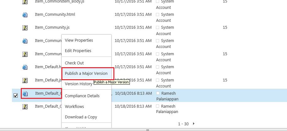Viewport: 287px width, 131px height.
Task: Click 10/18/2016 8:13 AM date in last row
Action: click(133, 106)
